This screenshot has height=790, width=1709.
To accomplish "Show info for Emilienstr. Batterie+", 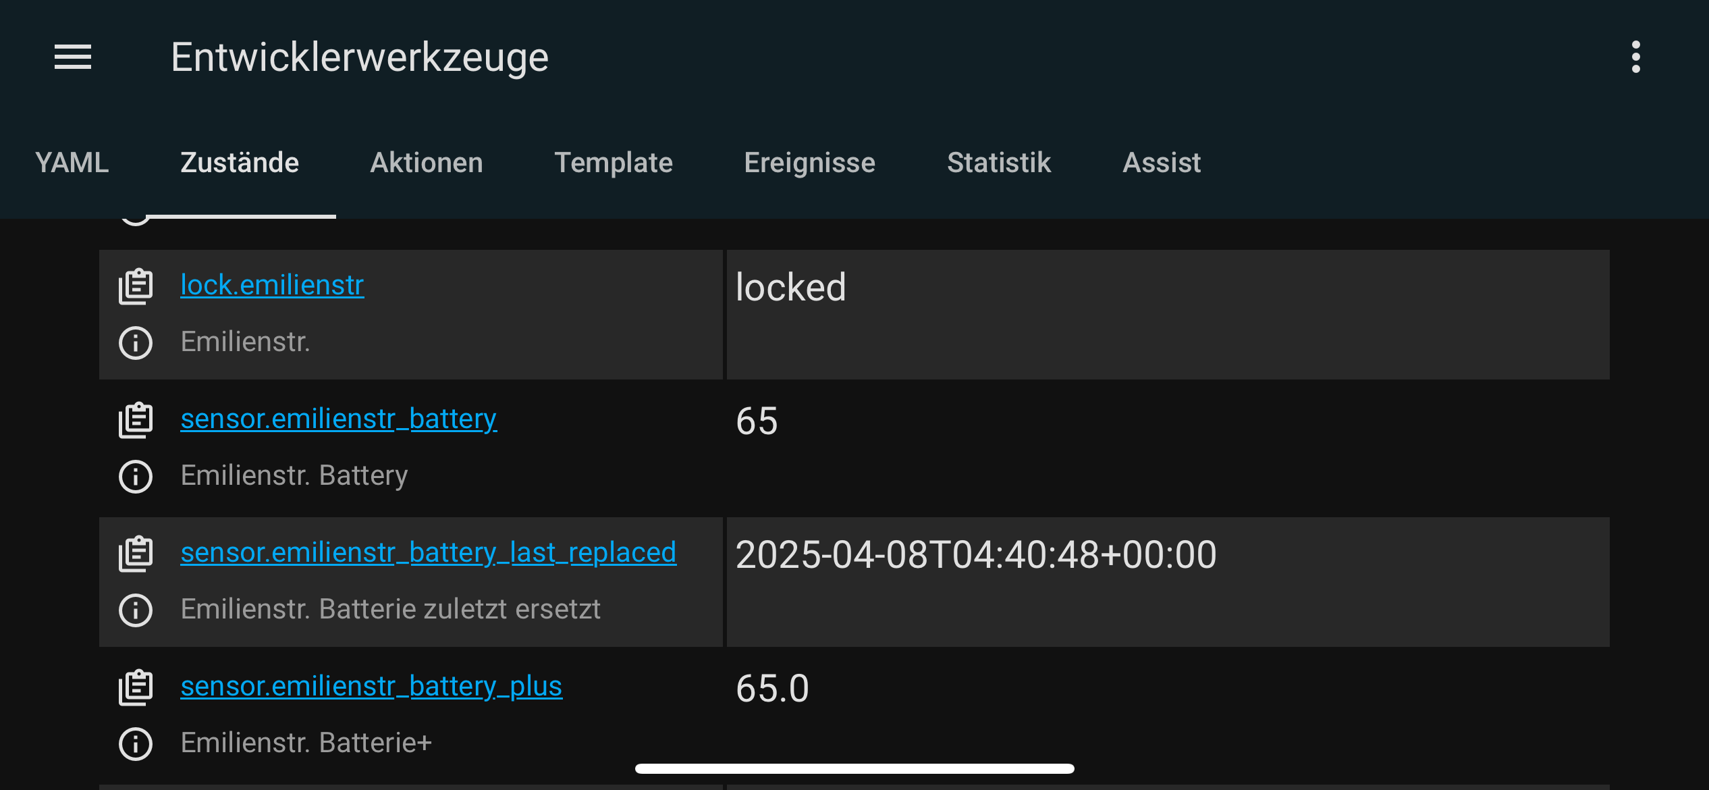I will 136,744.
